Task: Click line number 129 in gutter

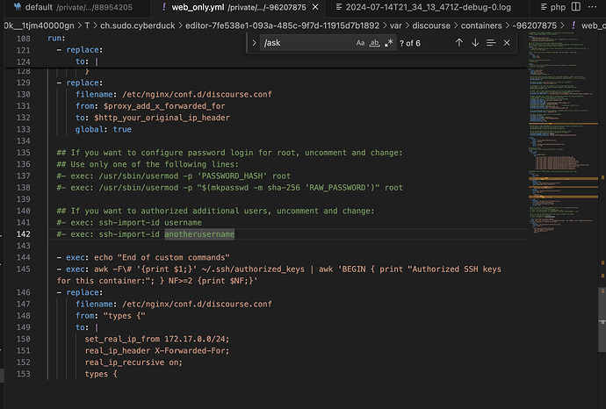Action: [23, 83]
